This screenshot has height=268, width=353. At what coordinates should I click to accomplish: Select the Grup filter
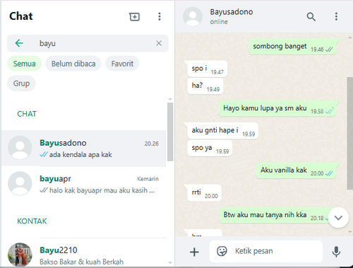[x=21, y=83]
